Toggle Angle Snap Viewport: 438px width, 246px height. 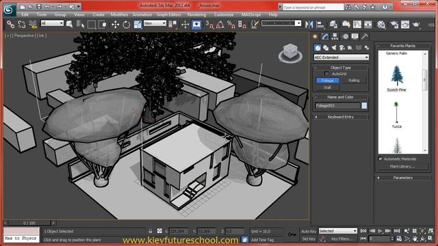220,25
